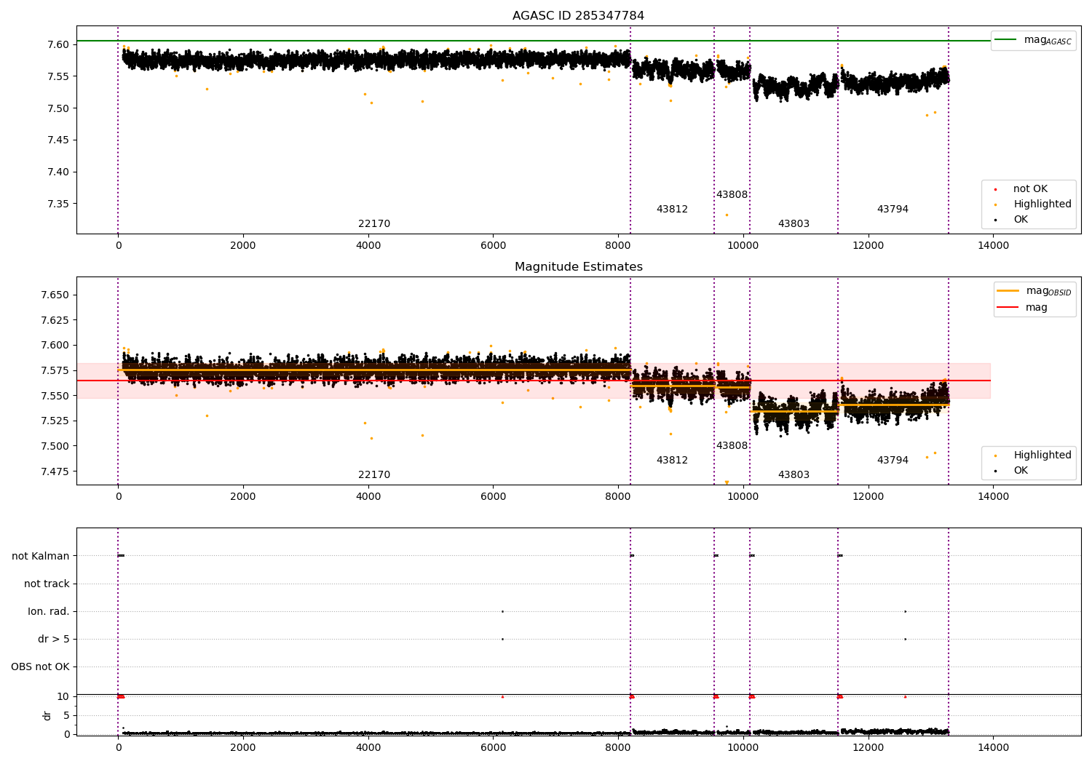Screen dimensions: 1092x764
Task: Click the 'dr > 5' dot near x 12600
Action: click(905, 639)
